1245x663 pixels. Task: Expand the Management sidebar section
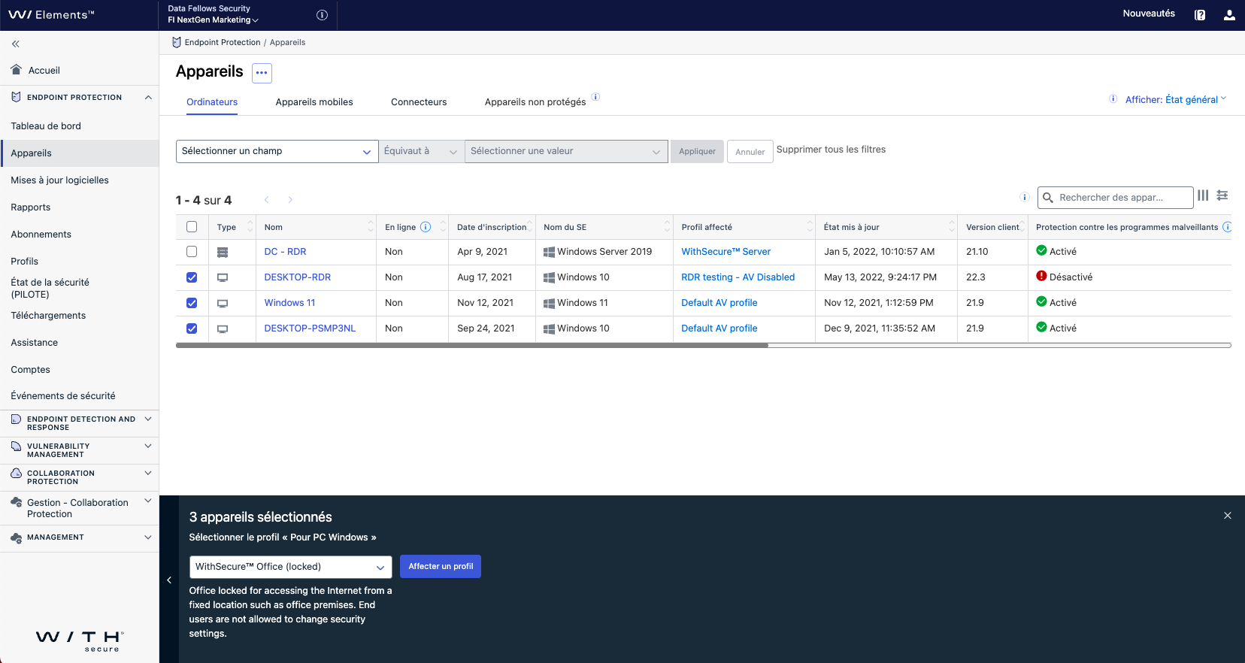(148, 537)
